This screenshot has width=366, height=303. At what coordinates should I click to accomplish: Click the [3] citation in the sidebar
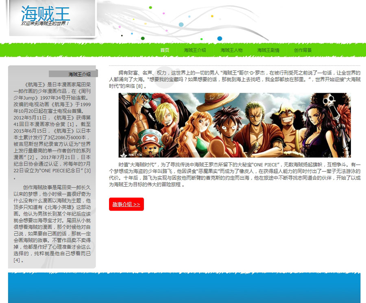pos(87,171)
